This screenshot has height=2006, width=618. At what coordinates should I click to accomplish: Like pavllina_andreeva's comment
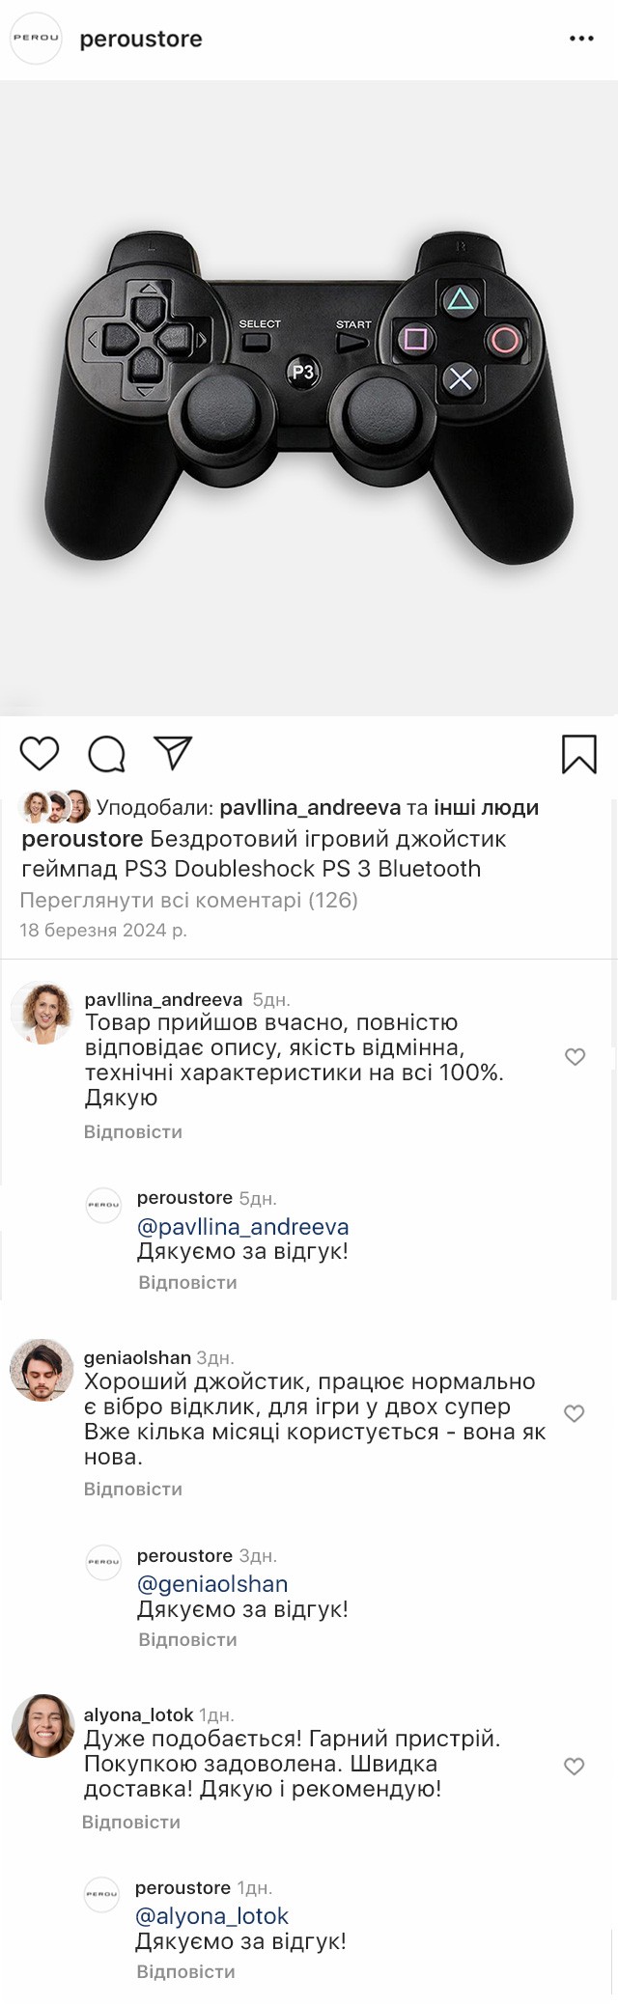(575, 1057)
